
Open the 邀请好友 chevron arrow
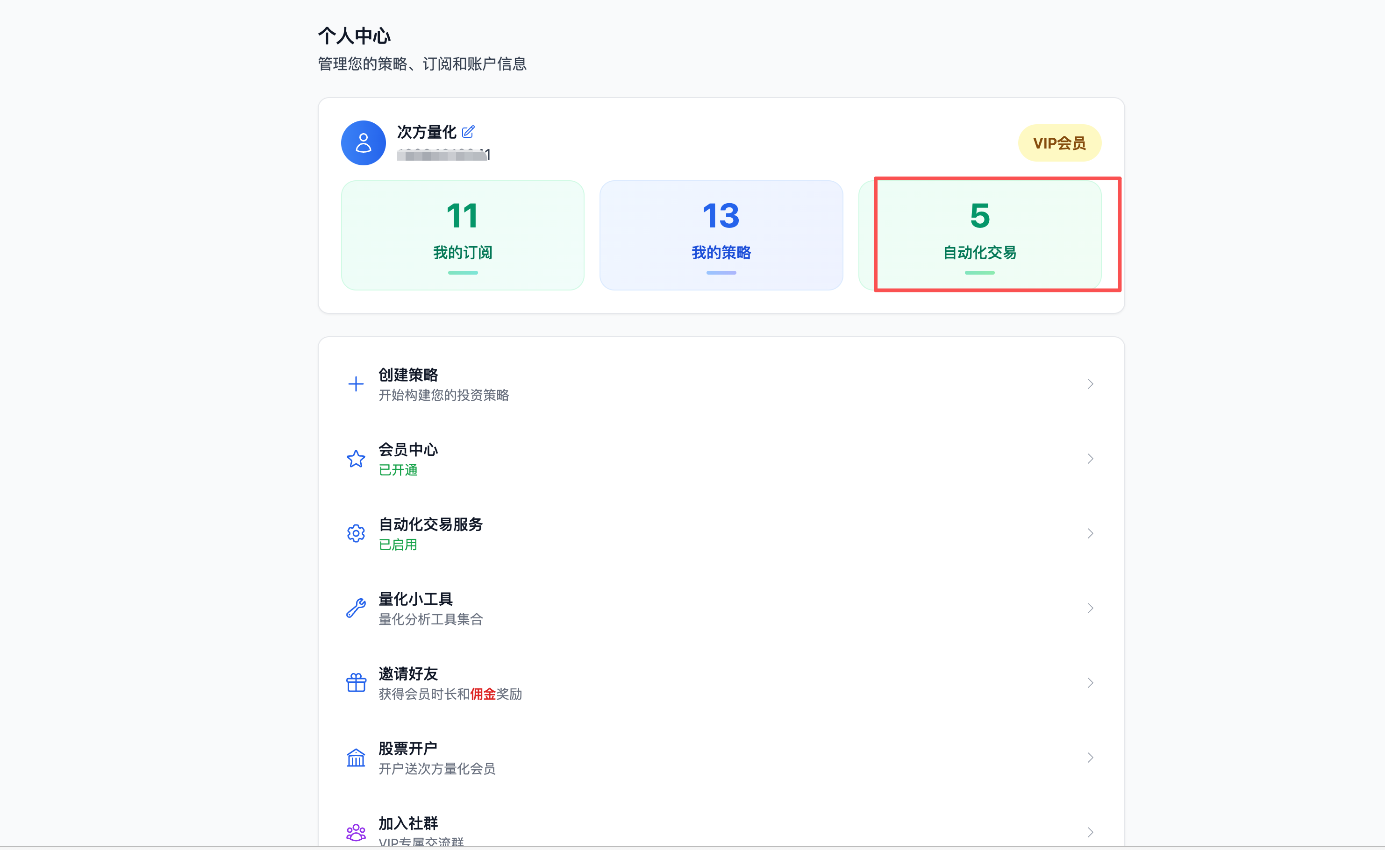(1090, 682)
